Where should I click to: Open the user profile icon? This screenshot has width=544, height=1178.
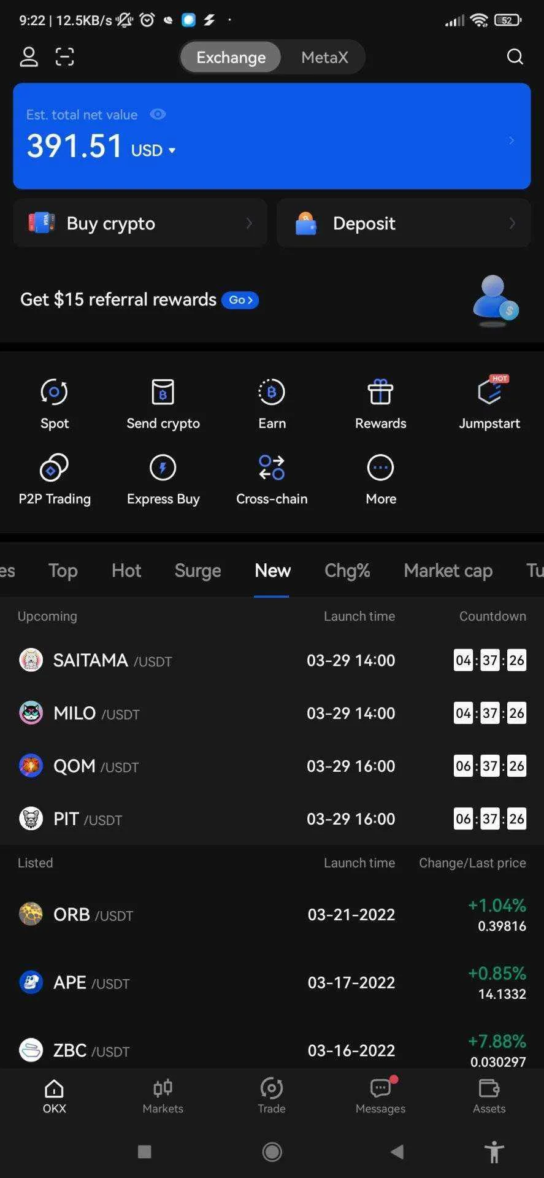pos(29,57)
